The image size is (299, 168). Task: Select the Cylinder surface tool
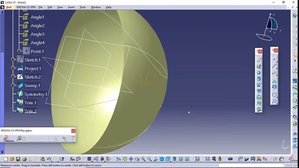[259, 79]
